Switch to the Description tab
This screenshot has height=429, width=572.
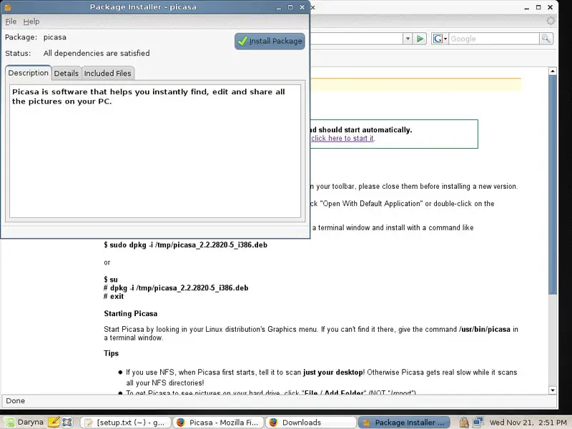[28, 73]
